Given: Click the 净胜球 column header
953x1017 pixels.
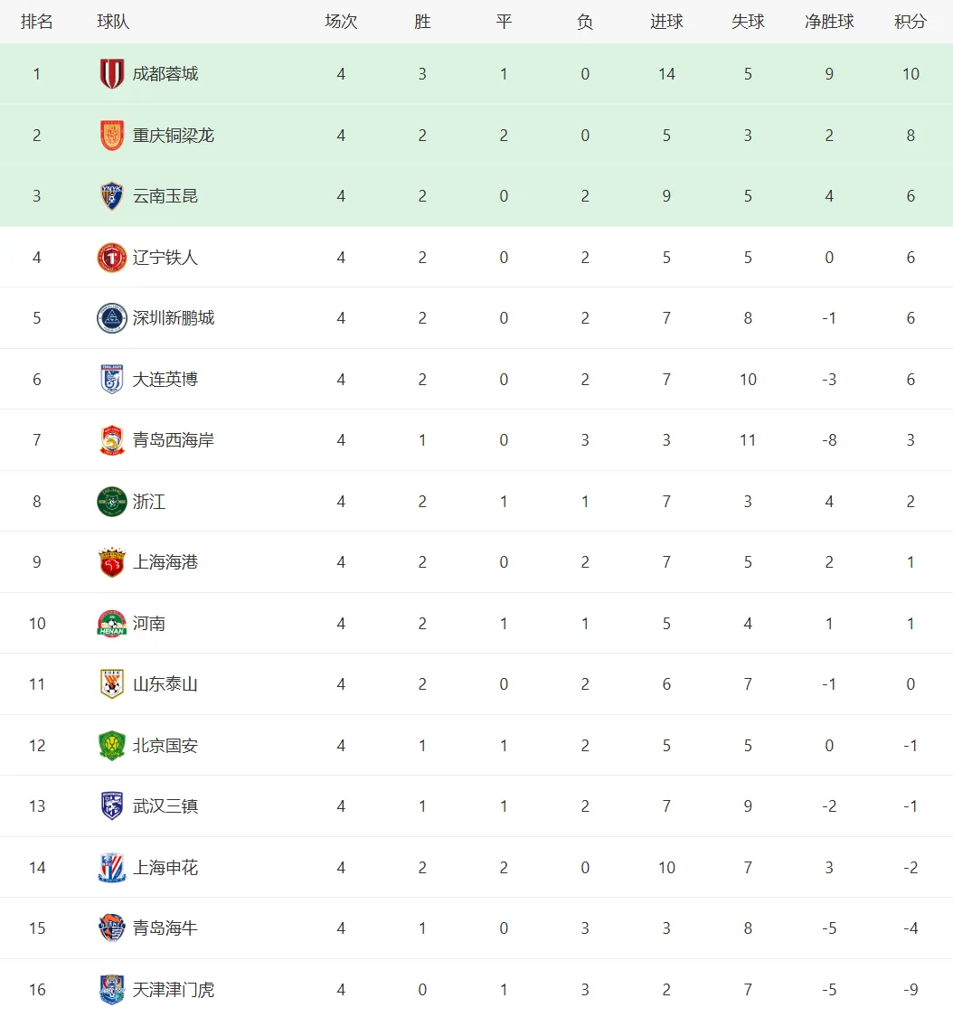Looking at the screenshot, I should pos(829,22).
